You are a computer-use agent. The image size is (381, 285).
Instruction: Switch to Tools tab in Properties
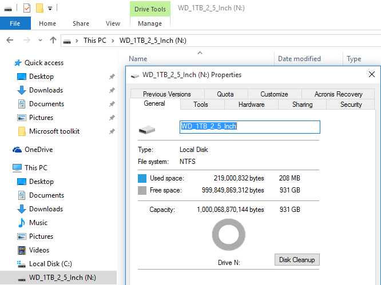(201, 105)
